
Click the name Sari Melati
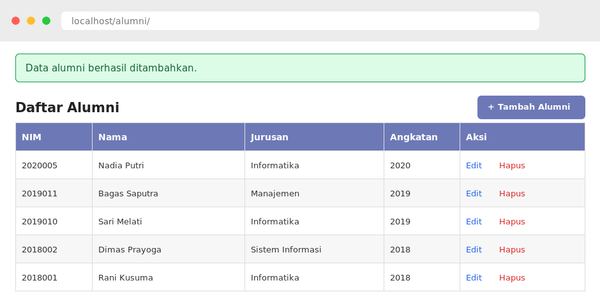click(120, 222)
